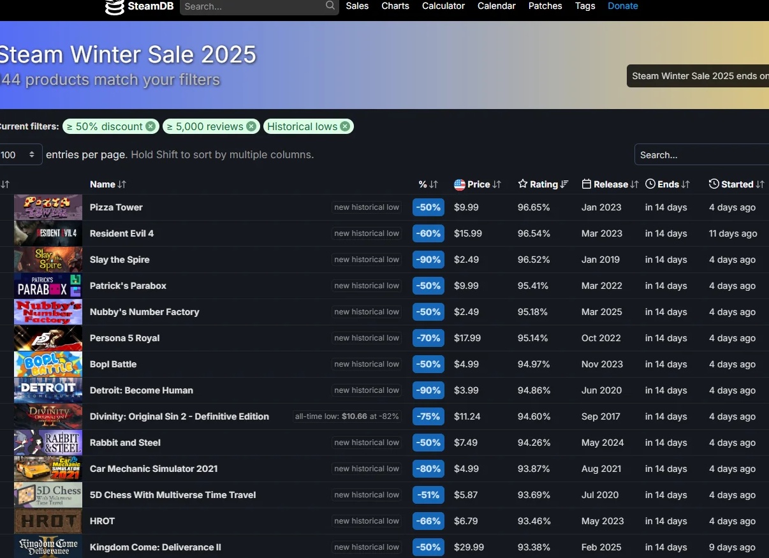Screen dimensions: 769x558
Task: Open the Calculator menu item
Action: tap(443, 6)
